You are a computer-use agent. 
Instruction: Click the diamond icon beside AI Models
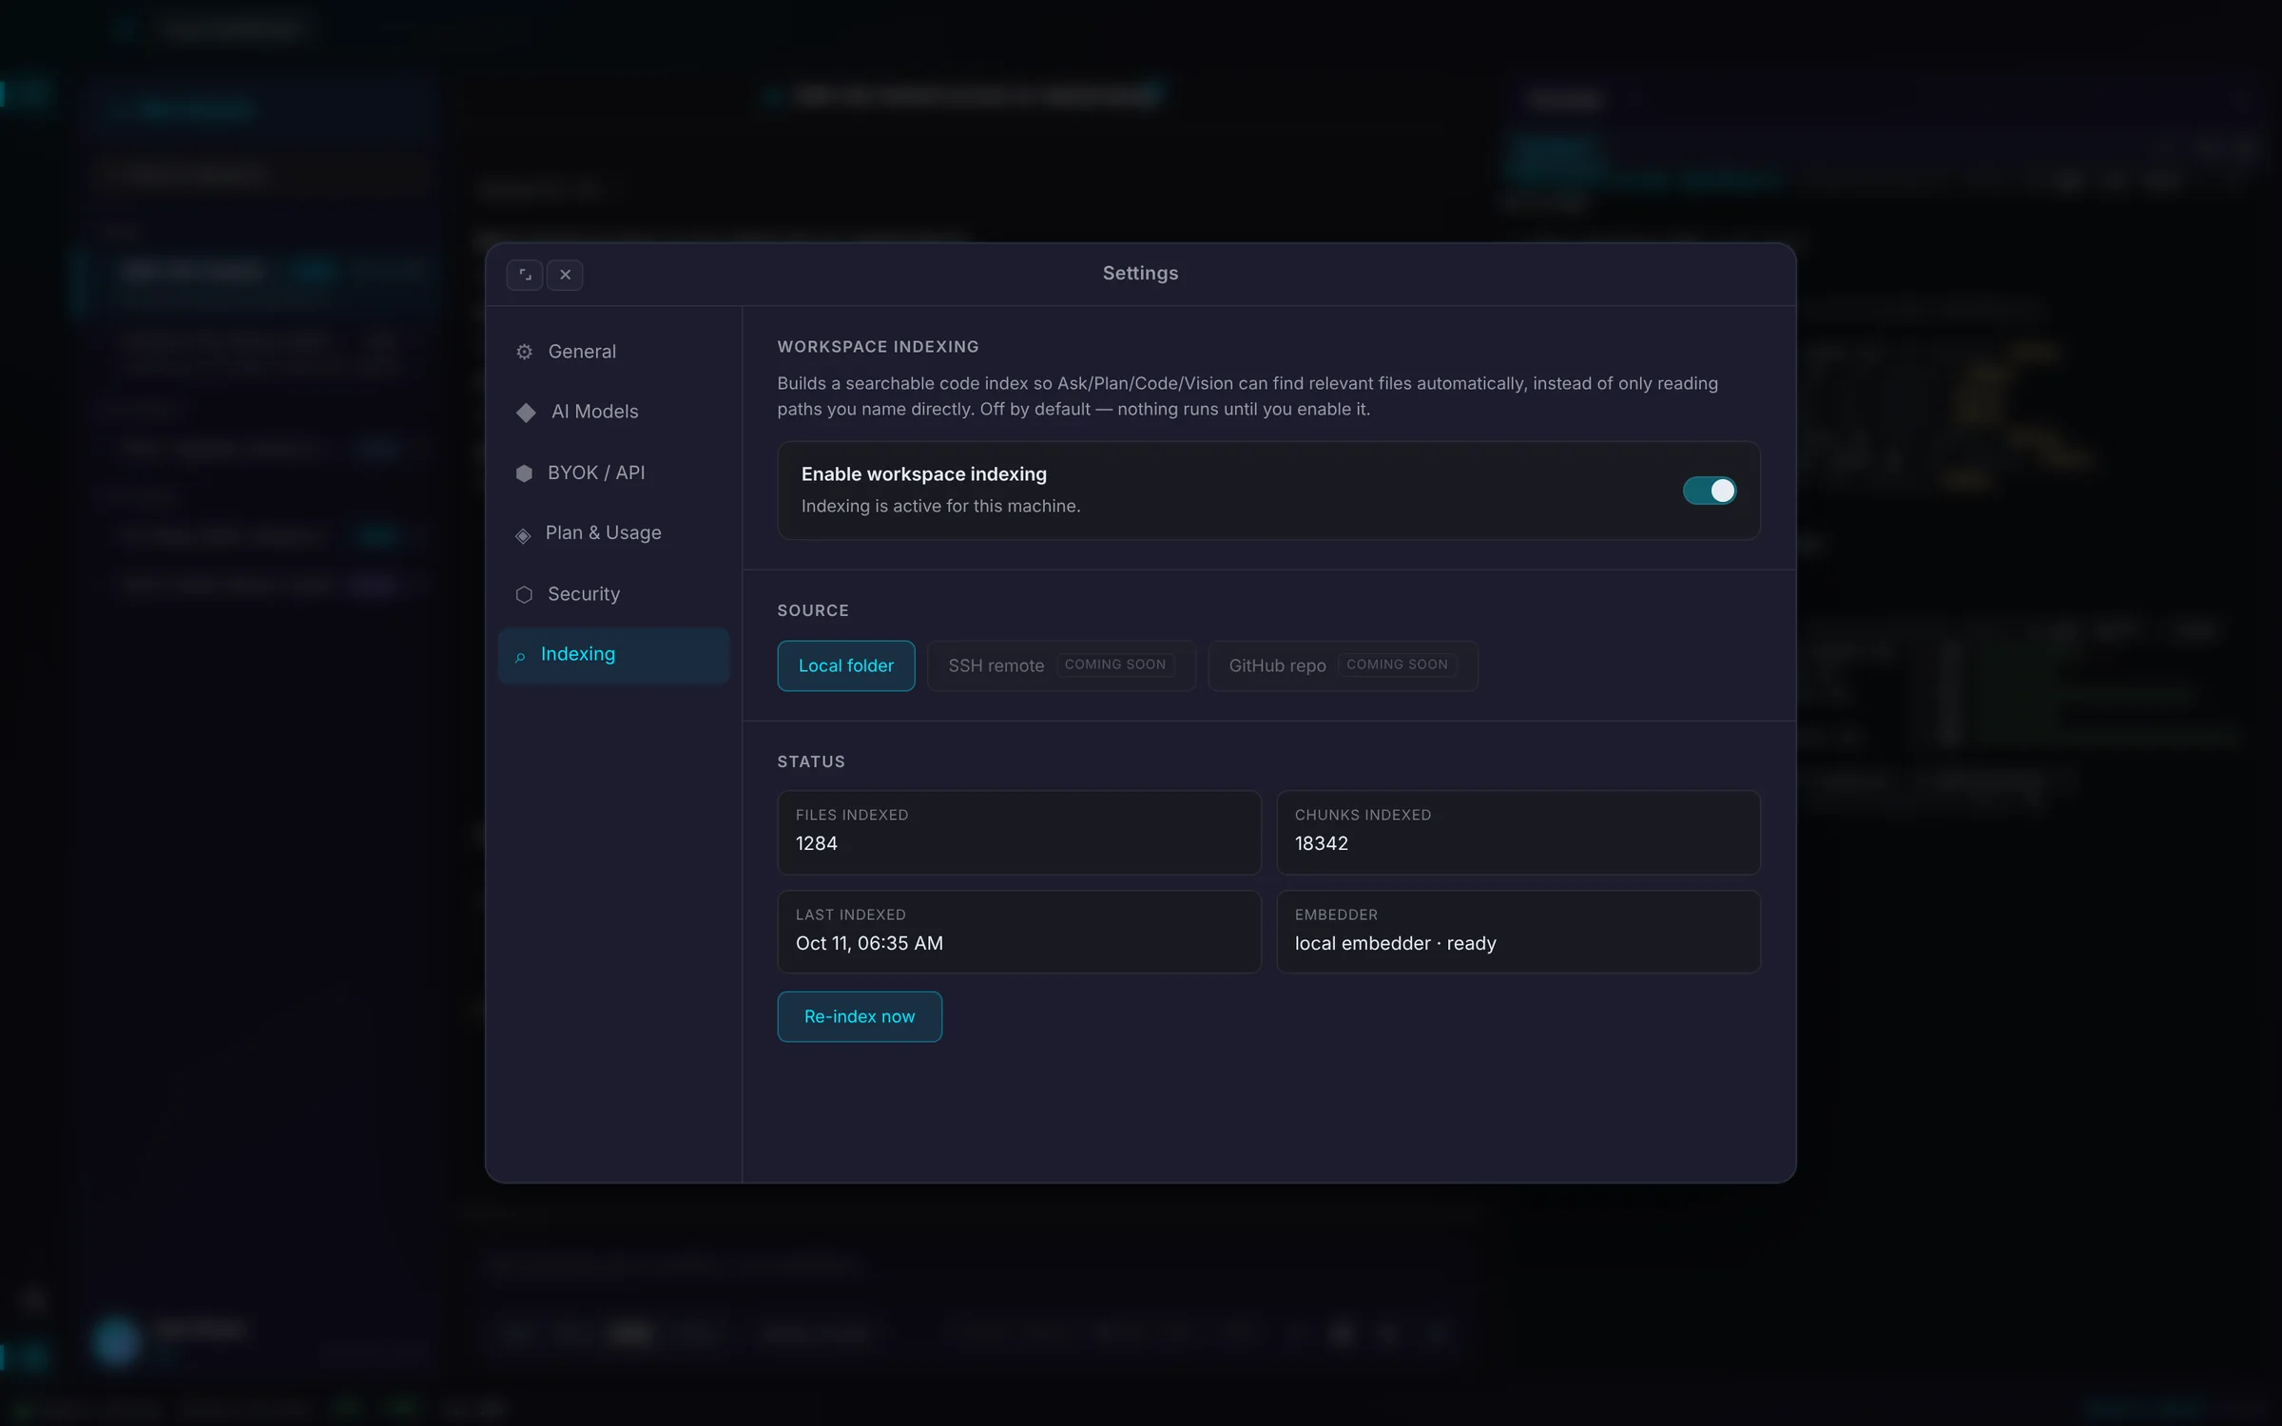(526, 412)
